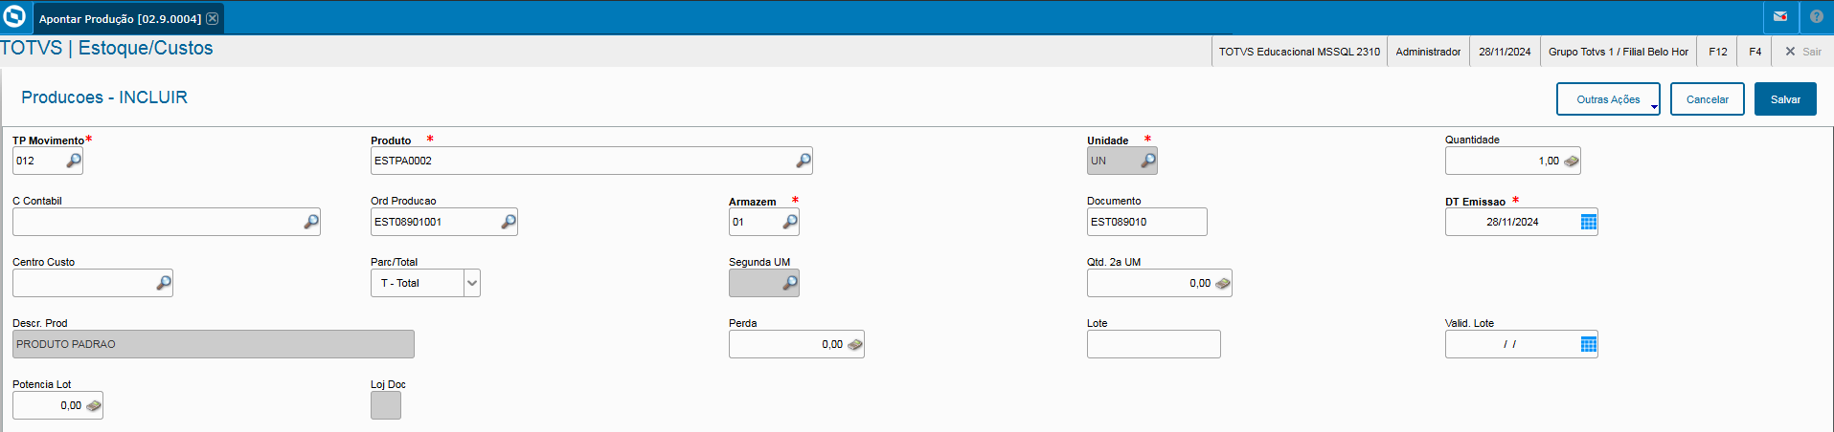Click the Produto search magnifier icon
The height and width of the screenshot is (432, 1834).
click(x=804, y=161)
